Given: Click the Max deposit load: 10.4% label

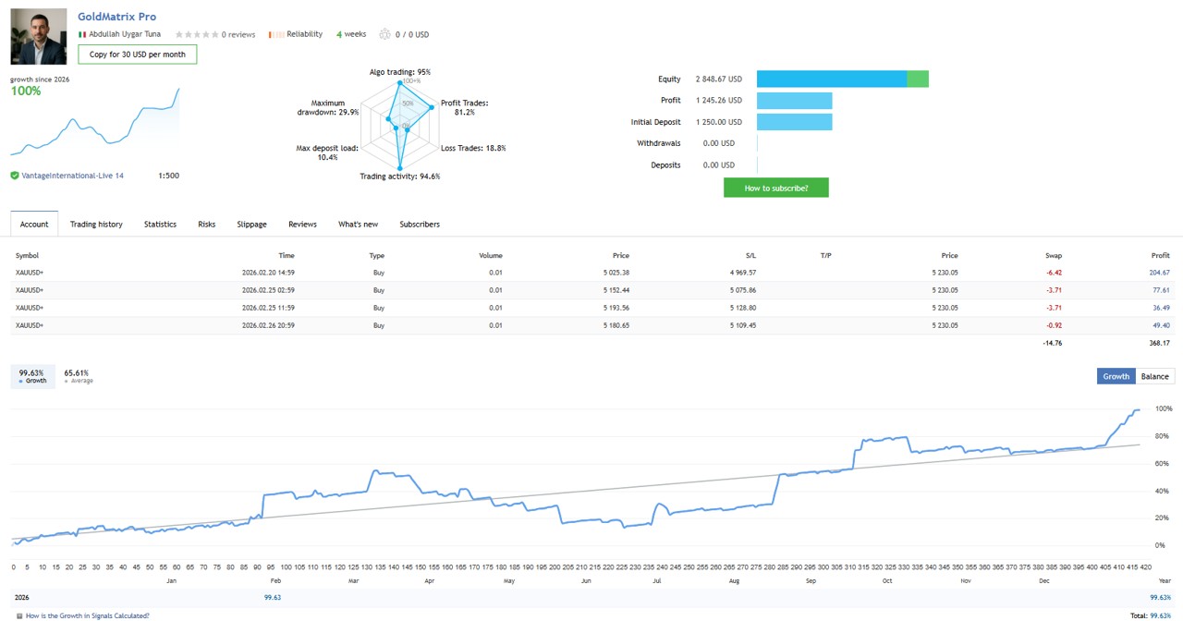Looking at the screenshot, I should (x=327, y=152).
